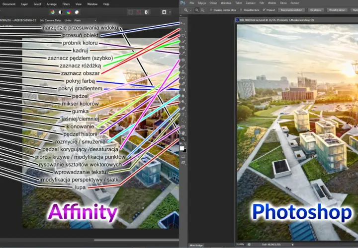This screenshot has width=358, height=248.
Task: Select the Pen tool in Photoshop
Action: [183, 108]
